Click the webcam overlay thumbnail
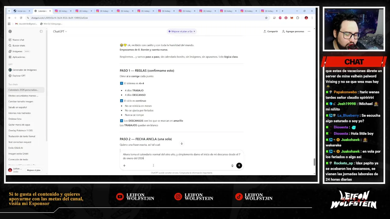Viewport: 390px width, 219px height. tap(354, 29)
